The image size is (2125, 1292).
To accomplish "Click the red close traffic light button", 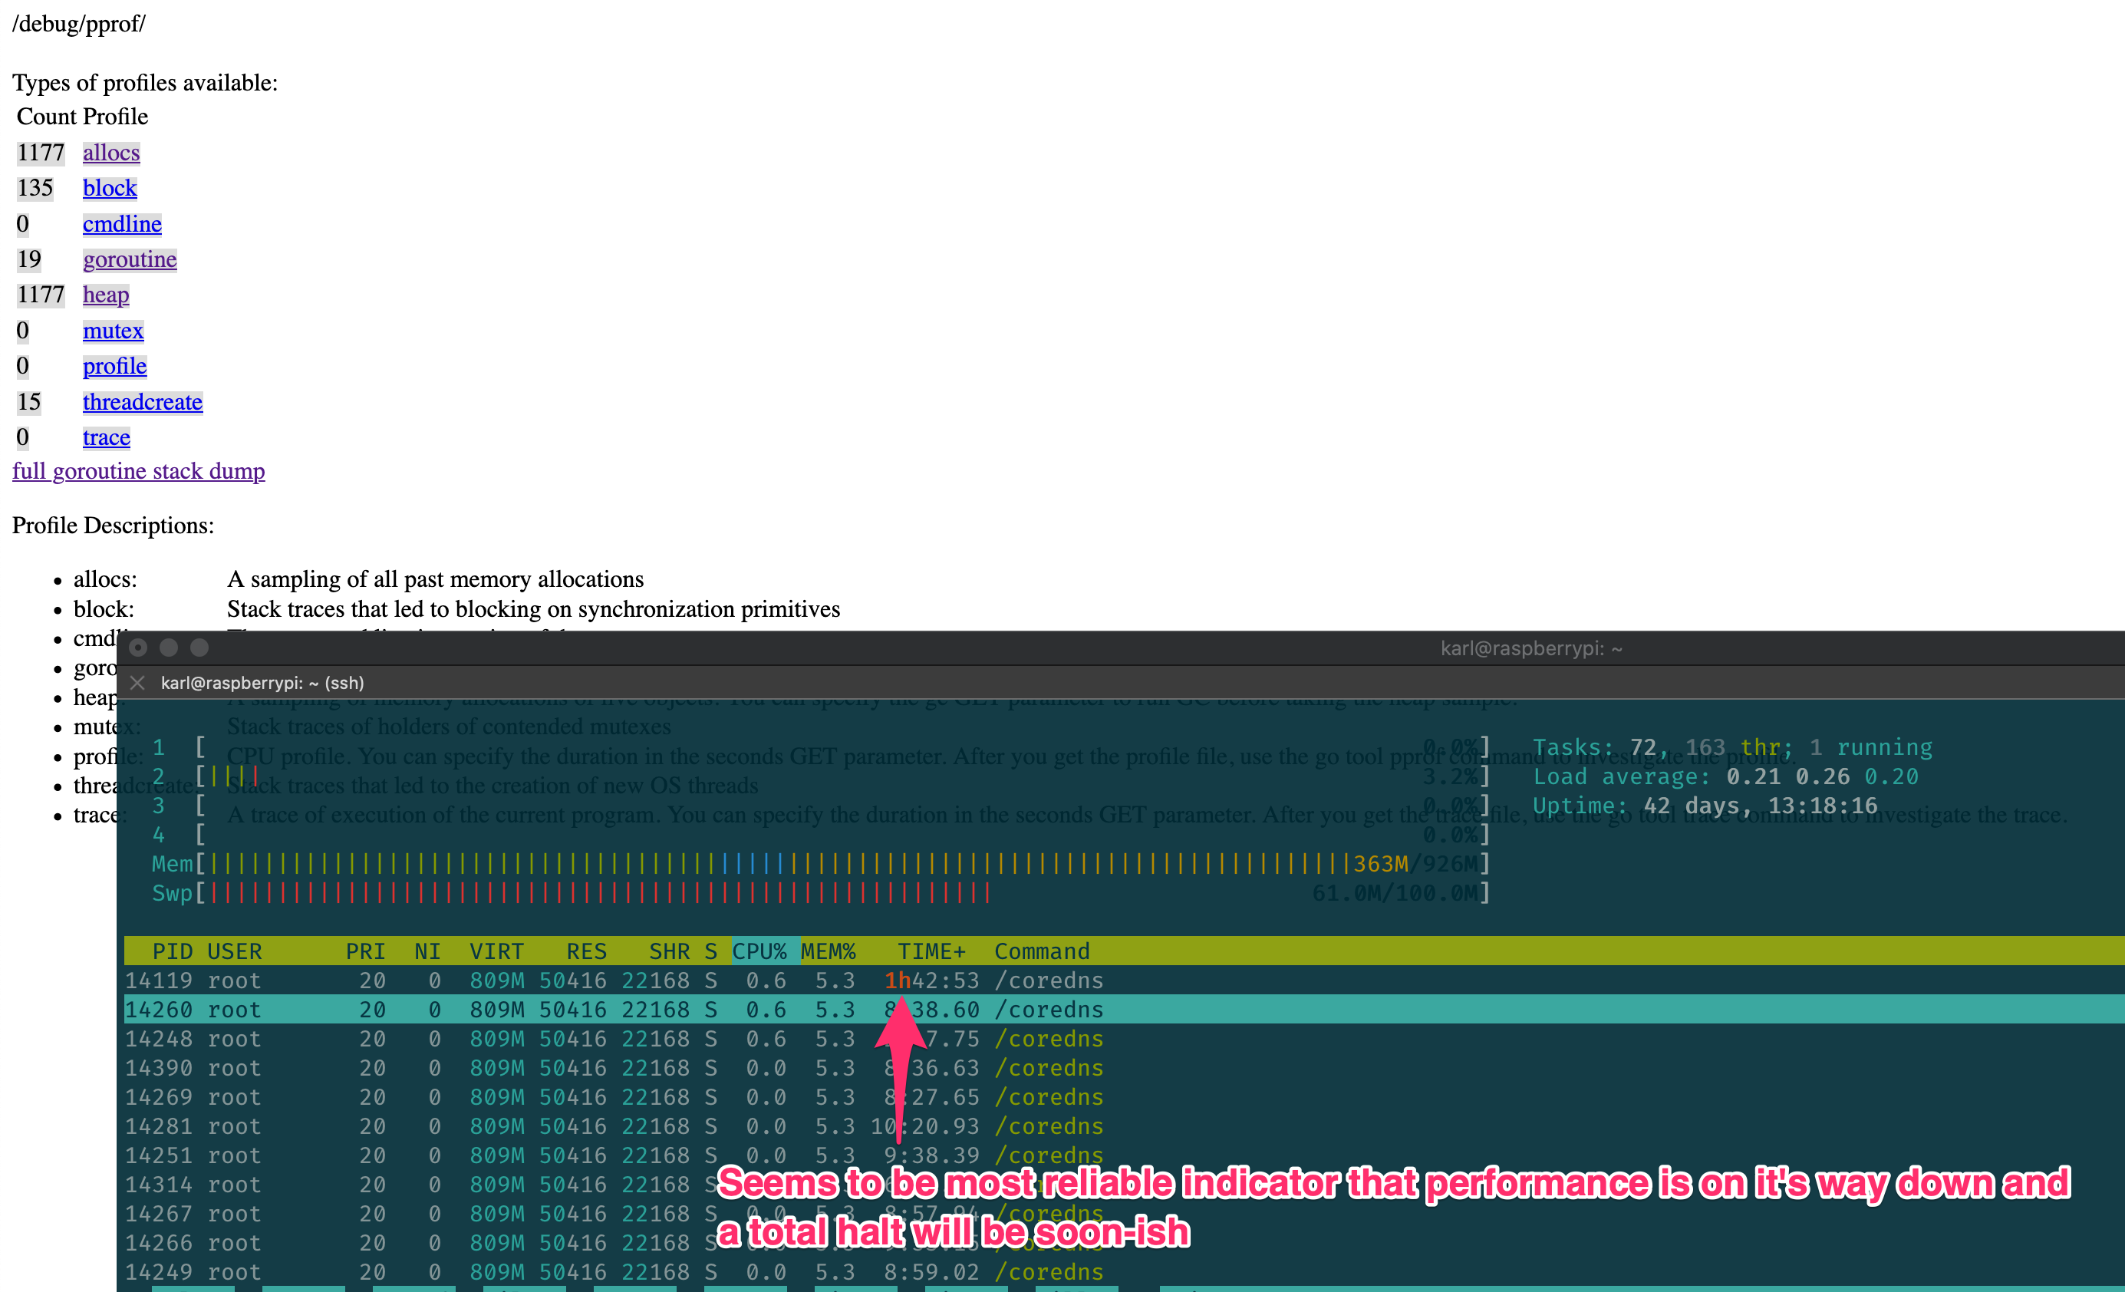I will tap(138, 648).
